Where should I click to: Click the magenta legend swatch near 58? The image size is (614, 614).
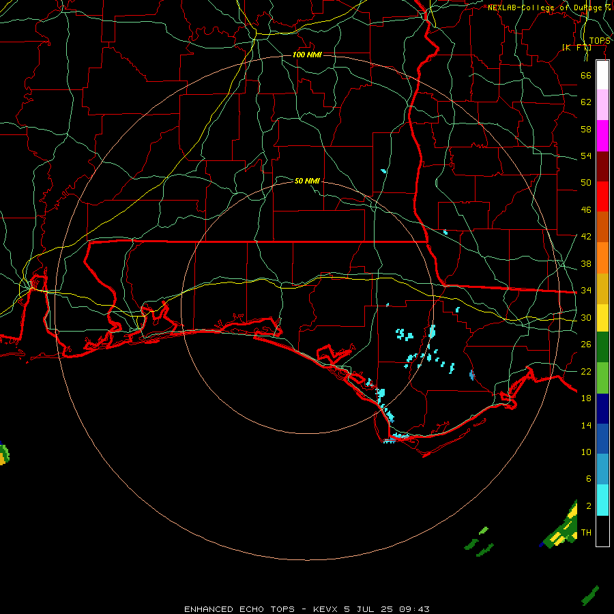602,136
